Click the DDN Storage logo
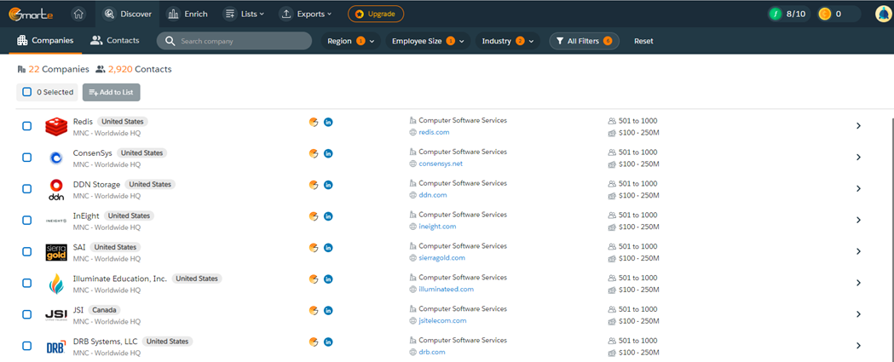The width and height of the screenshot is (894, 362). [x=56, y=189]
